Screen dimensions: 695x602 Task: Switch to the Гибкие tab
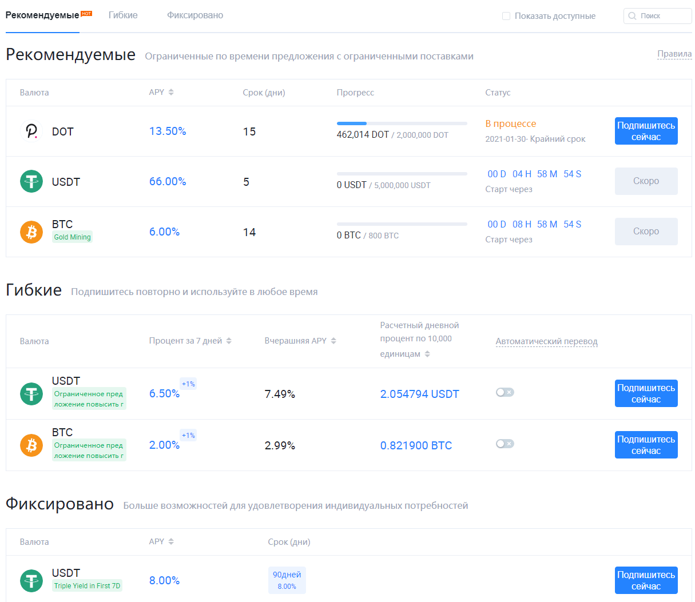(x=123, y=15)
